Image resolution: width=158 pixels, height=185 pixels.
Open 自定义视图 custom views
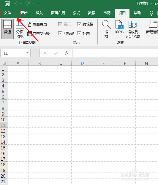pos(39,34)
